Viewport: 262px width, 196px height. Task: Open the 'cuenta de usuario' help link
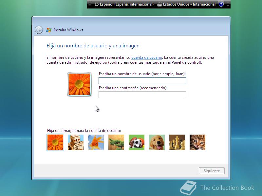pos(147,57)
